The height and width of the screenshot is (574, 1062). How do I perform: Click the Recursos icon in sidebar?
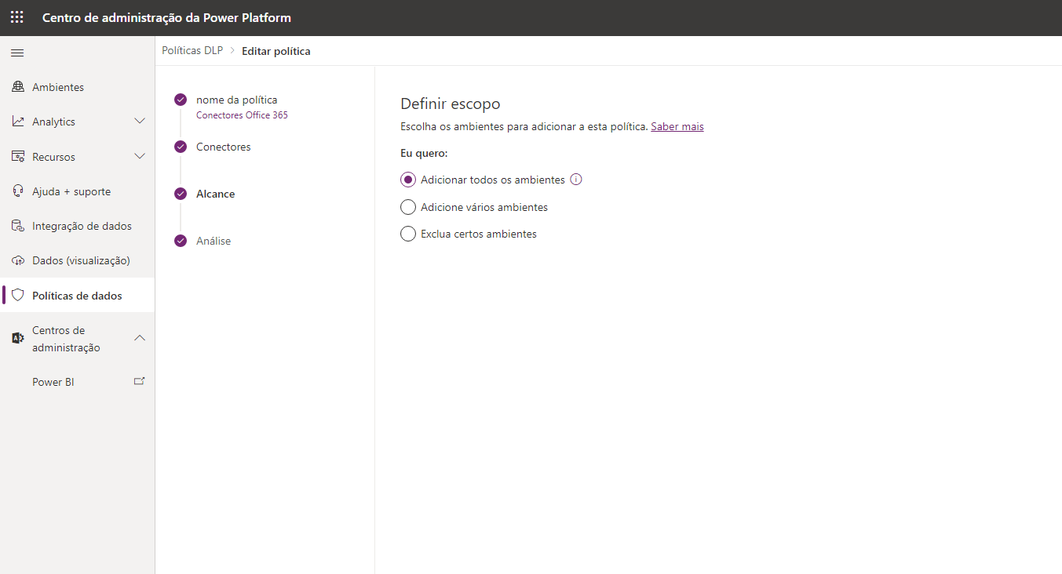[18, 157]
